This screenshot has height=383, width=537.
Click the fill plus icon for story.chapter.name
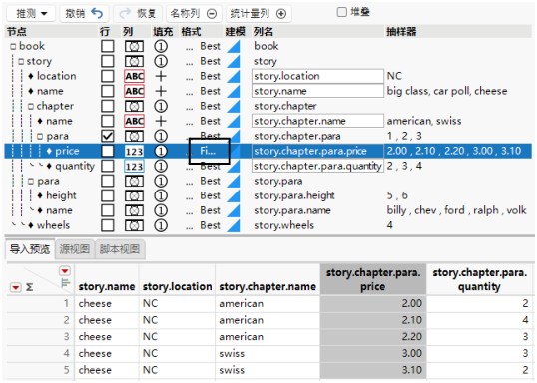161,121
